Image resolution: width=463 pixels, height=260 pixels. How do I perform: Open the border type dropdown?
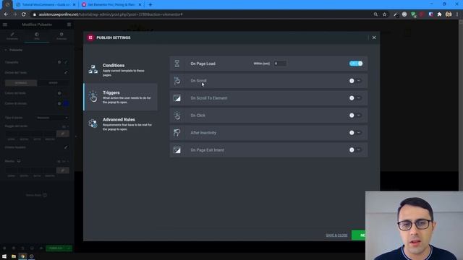coord(52,118)
